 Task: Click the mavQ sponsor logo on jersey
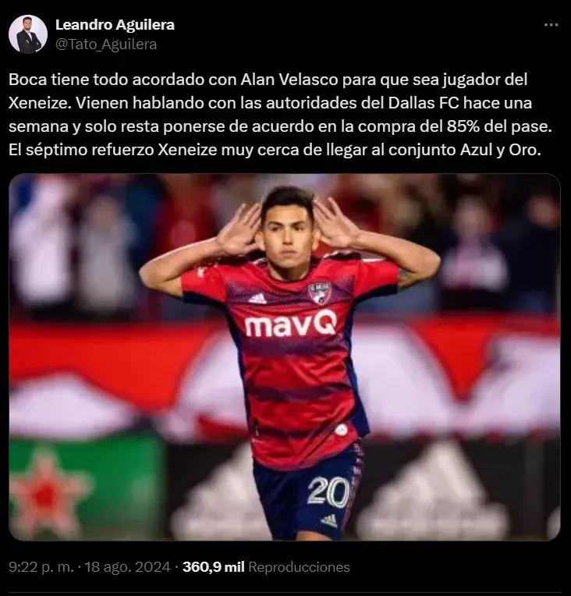click(x=291, y=324)
